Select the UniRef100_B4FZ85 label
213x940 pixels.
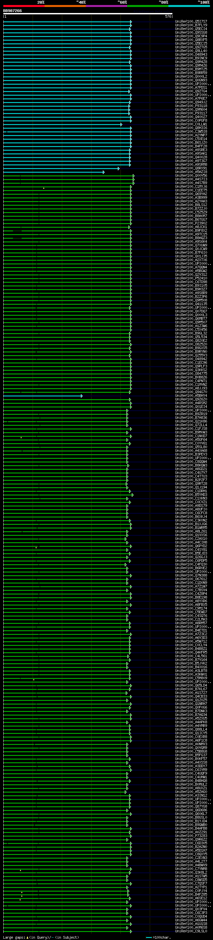point(191,894)
